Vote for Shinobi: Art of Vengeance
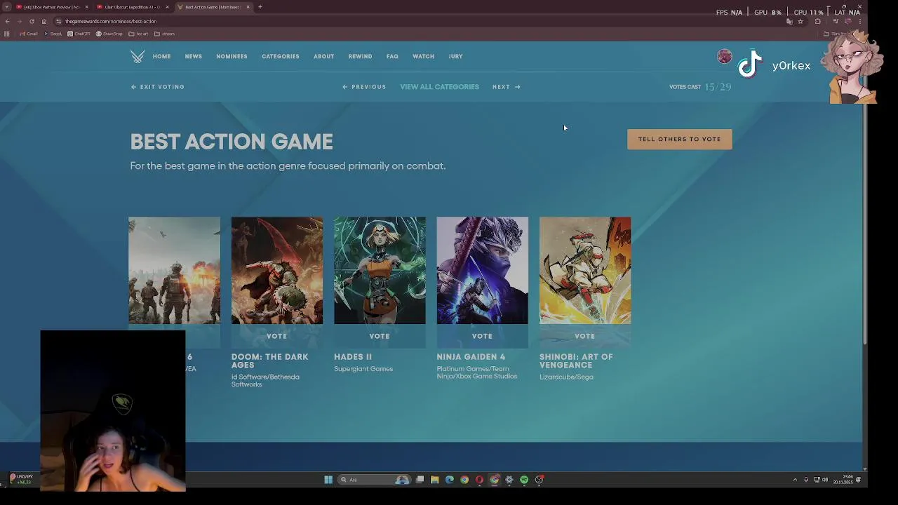 [x=584, y=336]
